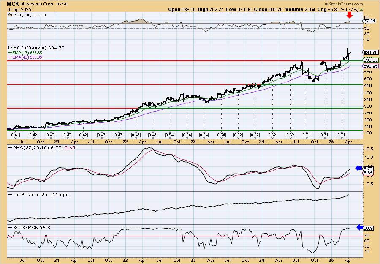This screenshot has height=264, width=380.
Task: Click the candlestick icon beside MCK (Weekly)
Action: (x=10, y=48)
